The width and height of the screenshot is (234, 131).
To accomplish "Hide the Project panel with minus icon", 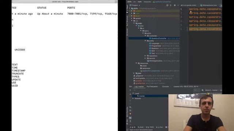I will [178, 5].
